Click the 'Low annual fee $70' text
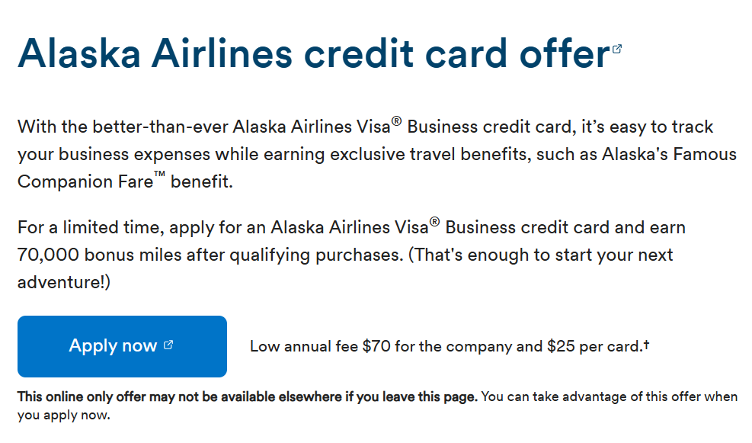Screen dimensions: 752x443 [320, 346]
